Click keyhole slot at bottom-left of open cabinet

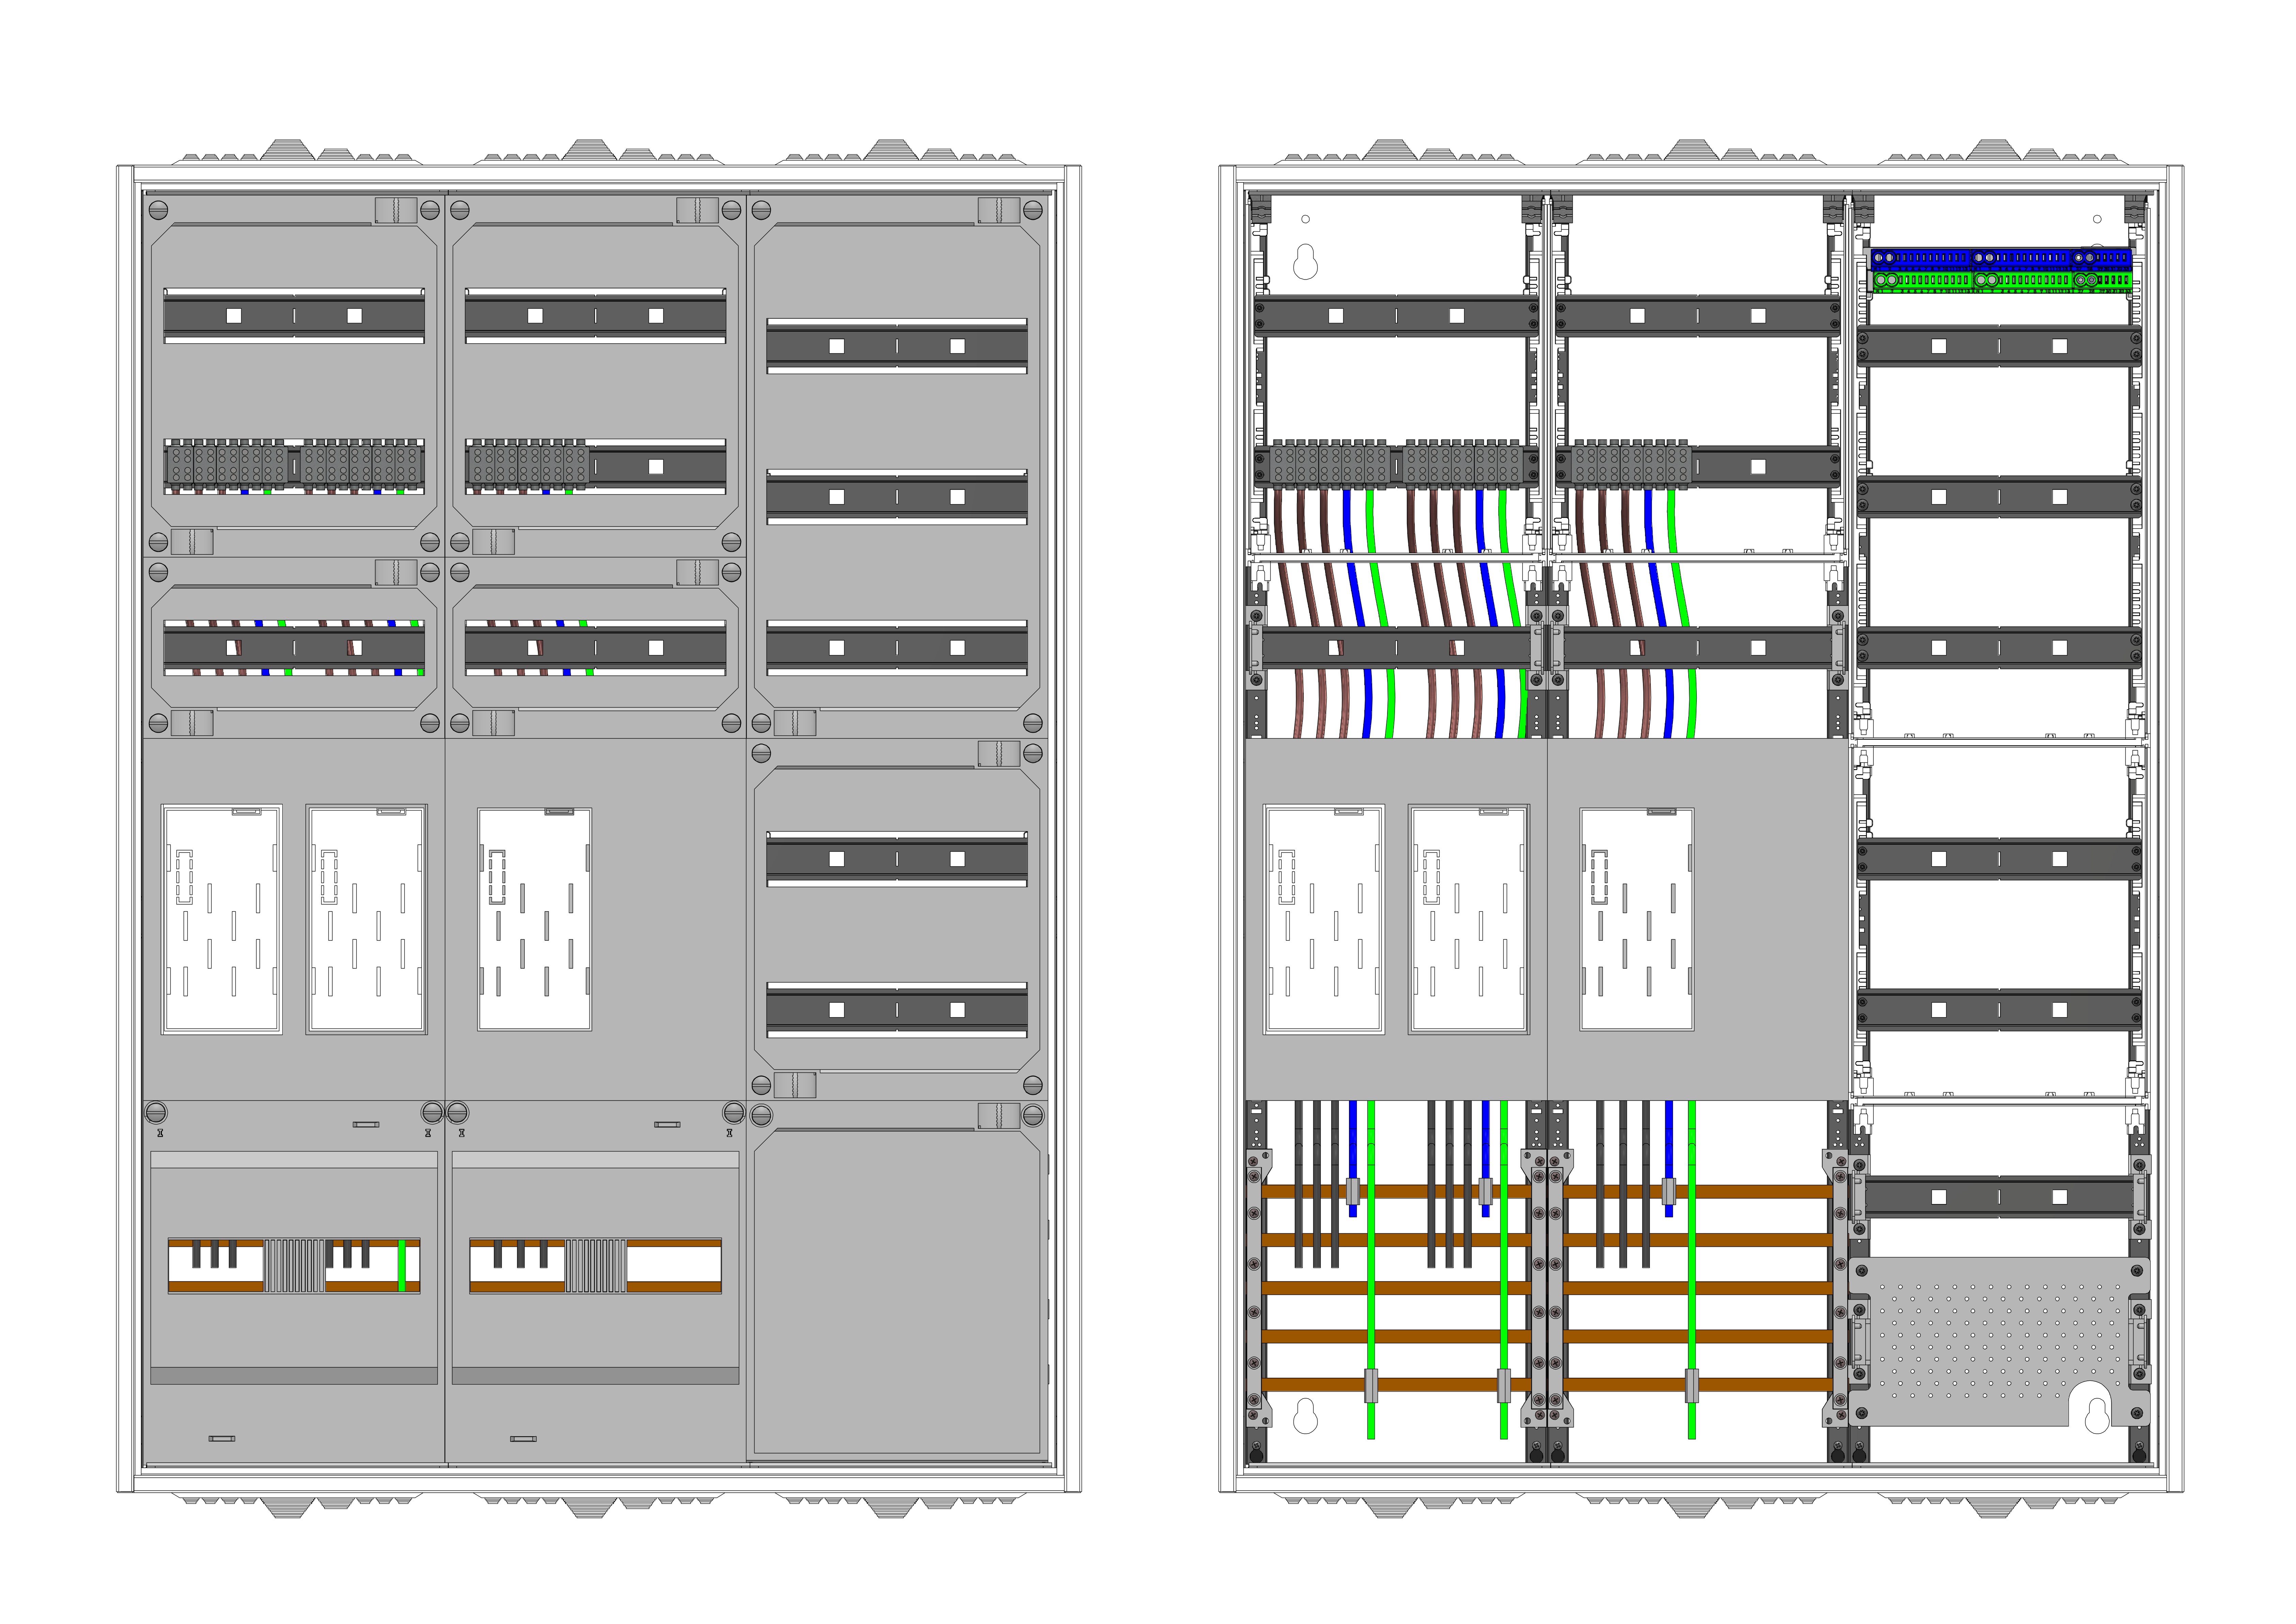[x=1305, y=1416]
